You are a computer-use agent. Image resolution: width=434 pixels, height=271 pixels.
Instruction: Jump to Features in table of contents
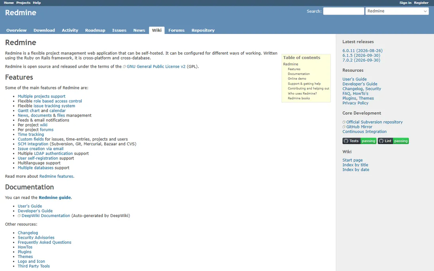coord(294,69)
